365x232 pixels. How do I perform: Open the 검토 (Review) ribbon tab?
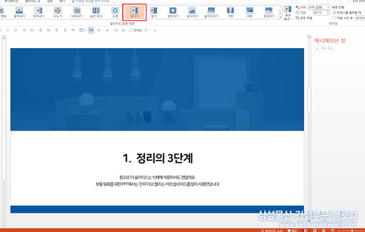[x=50, y=1]
